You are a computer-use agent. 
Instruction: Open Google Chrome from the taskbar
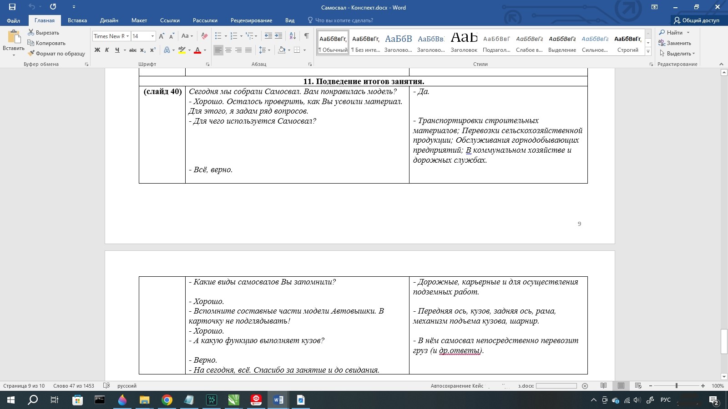pos(167,400)
